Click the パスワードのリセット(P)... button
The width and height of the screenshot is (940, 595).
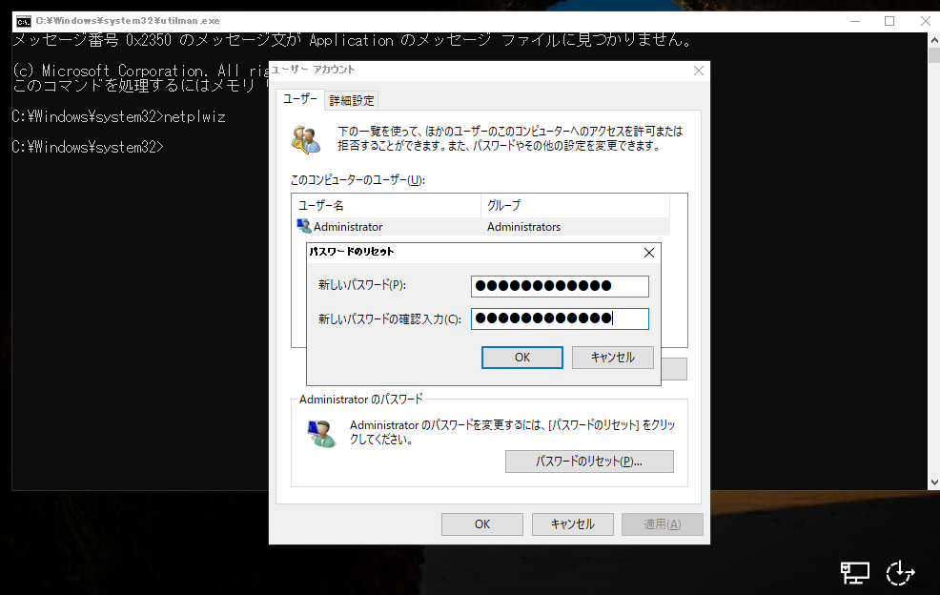(x=589, y=462)
